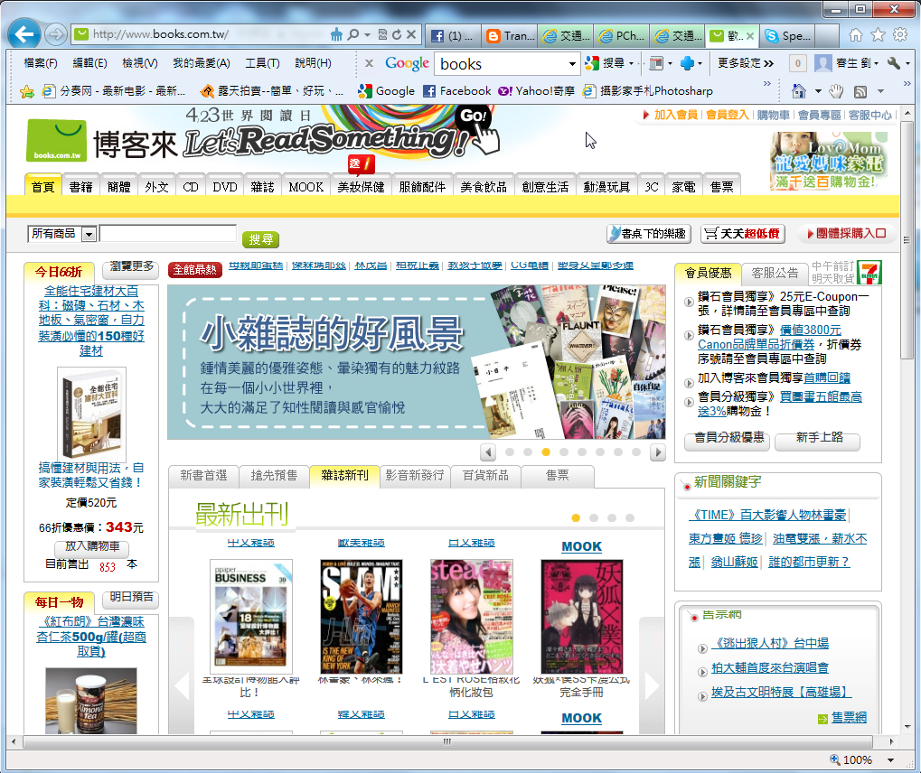The height and width of the screenshot is (773, 921).
Task: Click the SLAM magazine cover thumbnail
Action: point(362,616)
